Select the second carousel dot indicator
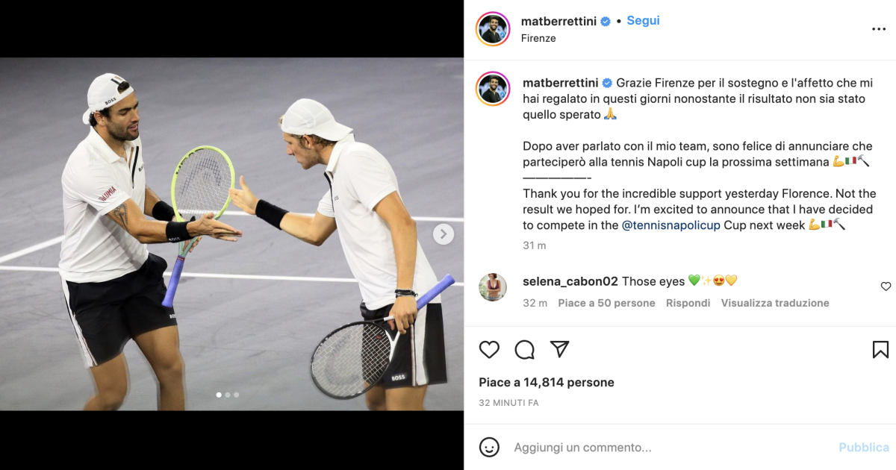This screenshot has height=470, width=896. 228,395
